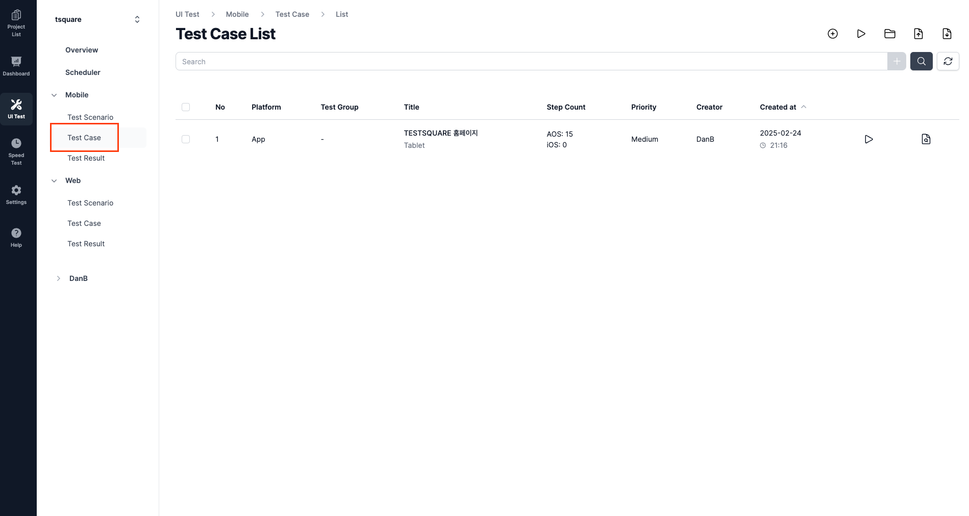Click the Medium priority cell

(x=644, y=139)
